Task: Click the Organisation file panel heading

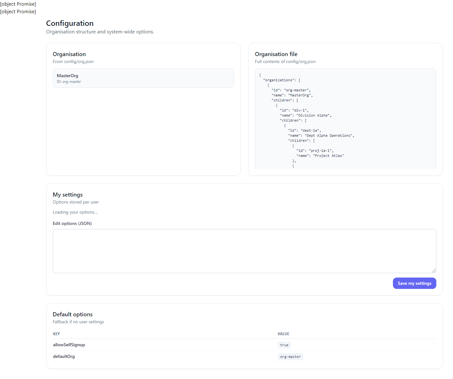Action: point(276,54)
